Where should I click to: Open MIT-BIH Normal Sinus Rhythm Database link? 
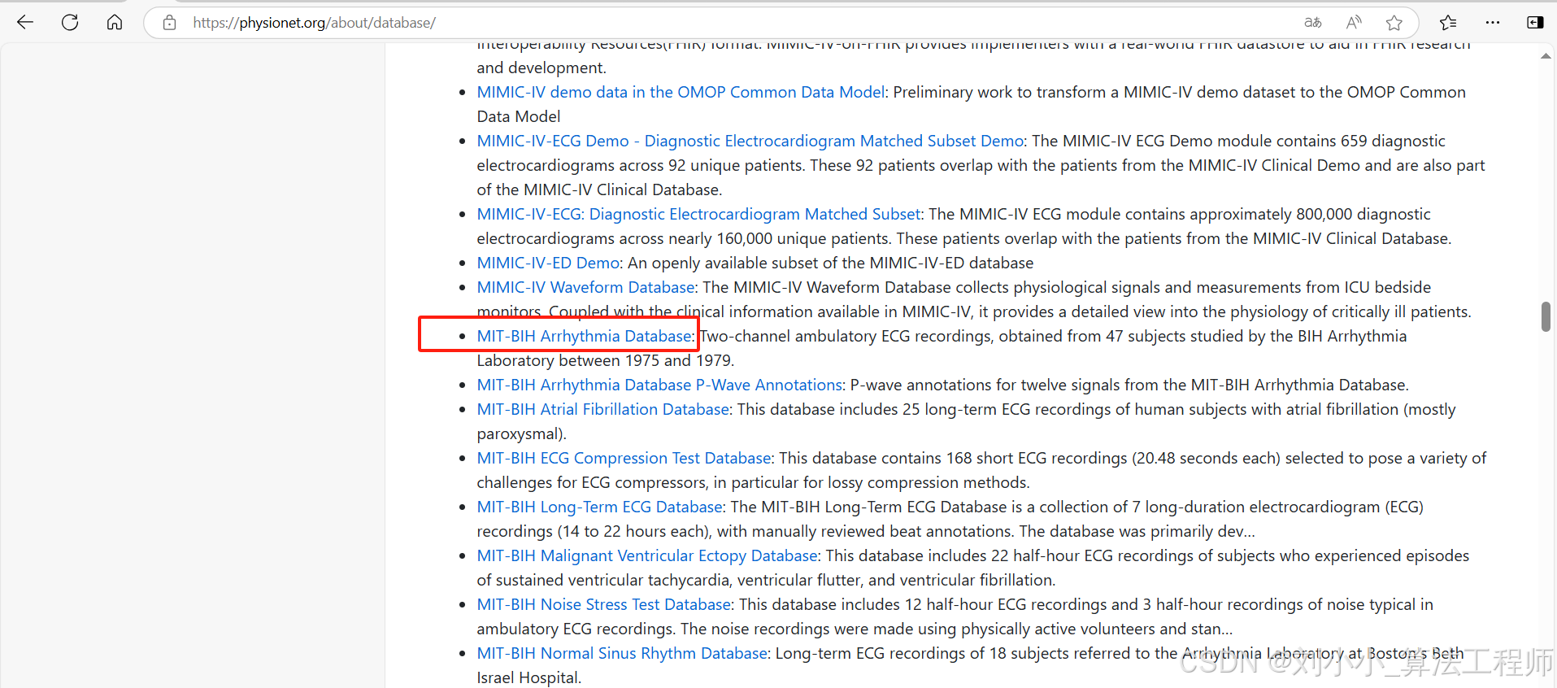622,653
